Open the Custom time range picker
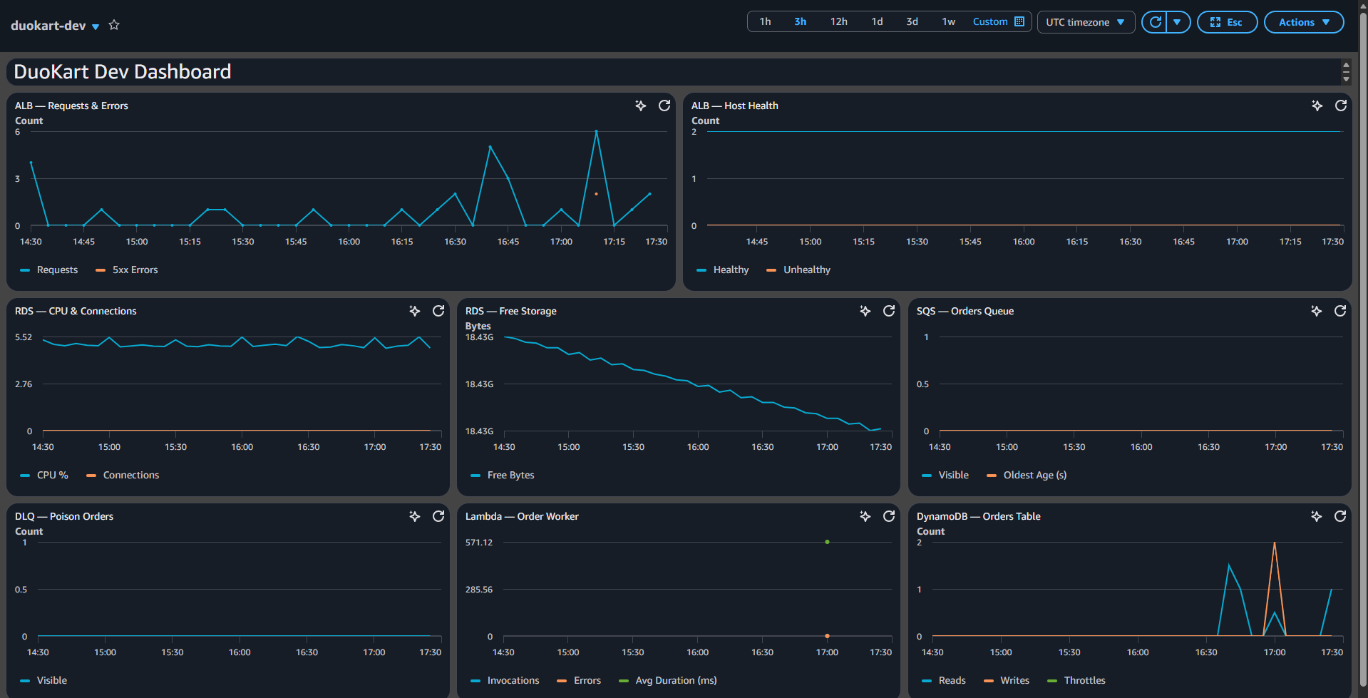 click(x=999, y=21)
